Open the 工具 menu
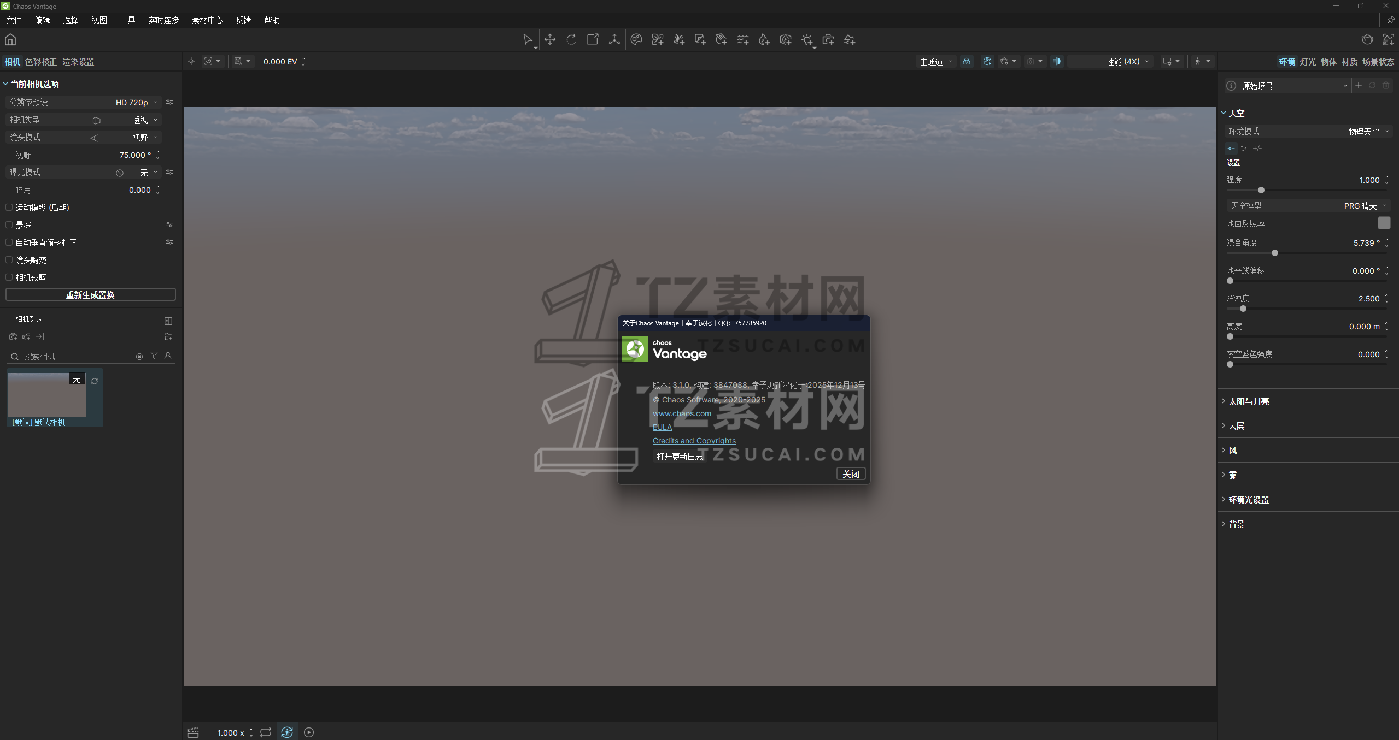This screenshot has height=740, width=1399. tap(127, 20)
